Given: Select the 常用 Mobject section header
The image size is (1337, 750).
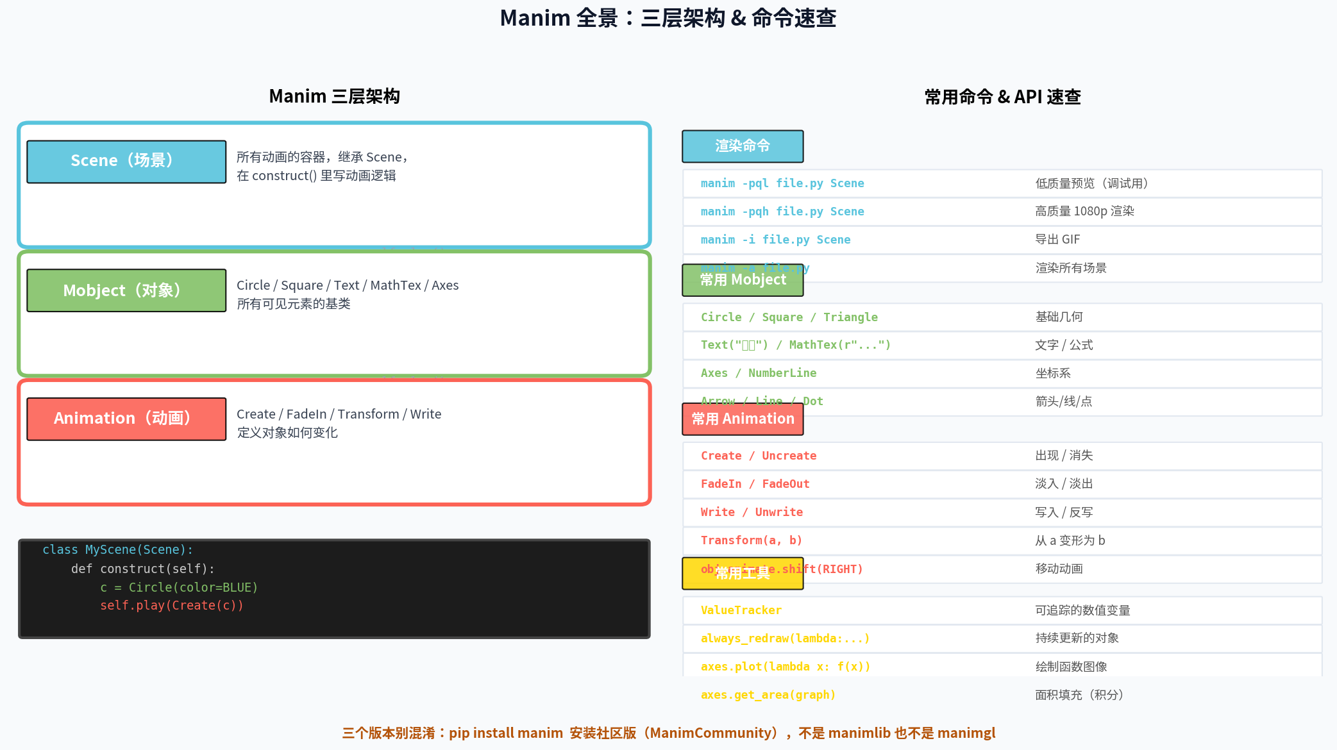Looking at the screenshot, I should tap(743, 280).
